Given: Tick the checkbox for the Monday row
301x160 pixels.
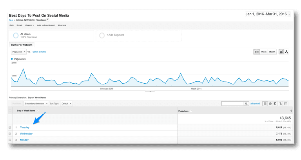Looking at the screenshot, I should (x=10, y=140).
